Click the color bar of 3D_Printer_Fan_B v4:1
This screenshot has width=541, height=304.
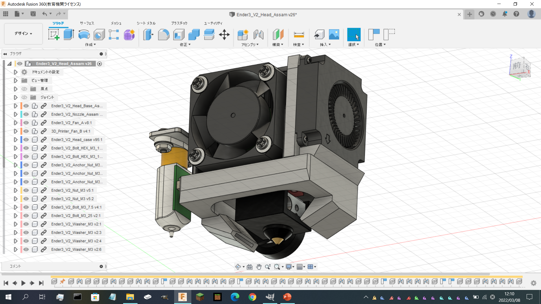(x=21, y=131)
